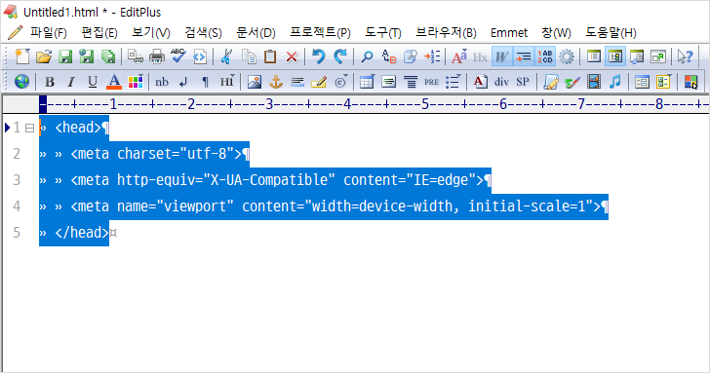Viewport: 710px width, 373px height.
Task: Insert HTML comment (pencil note) icon
Action: click(319, 82)
